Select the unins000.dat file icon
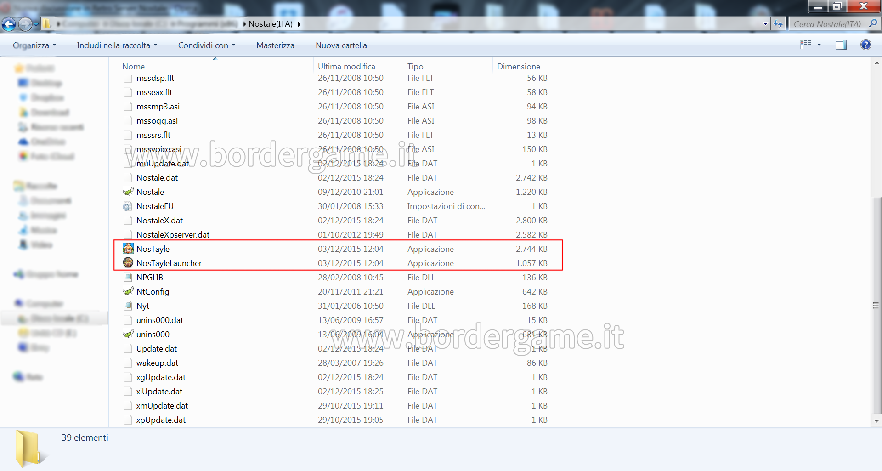 point(128,320)
